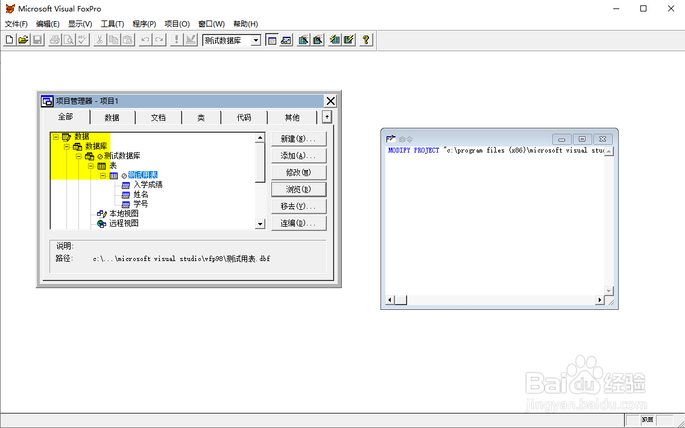Switch to the 代码 tab
Viewport: 685px width, 428px height.
pyautogui.click(x=244, y=118)
